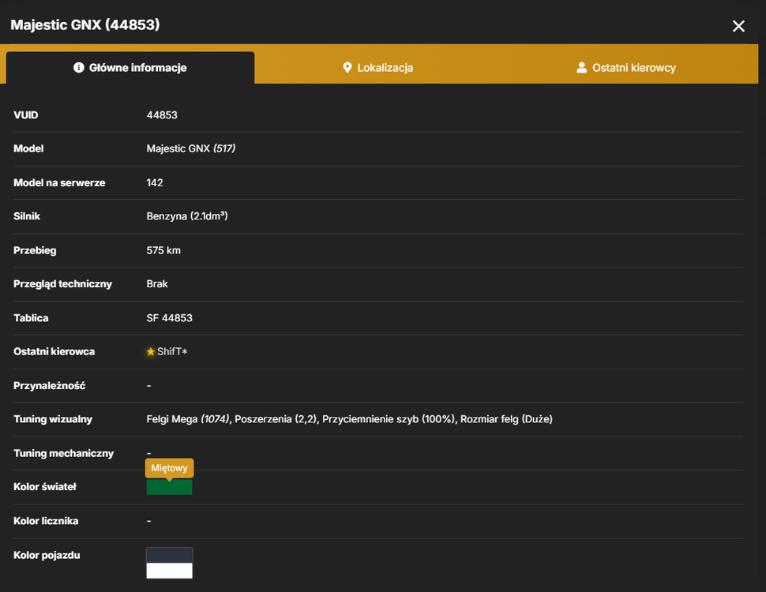Click the VUID value 44853

coord(162,114)
